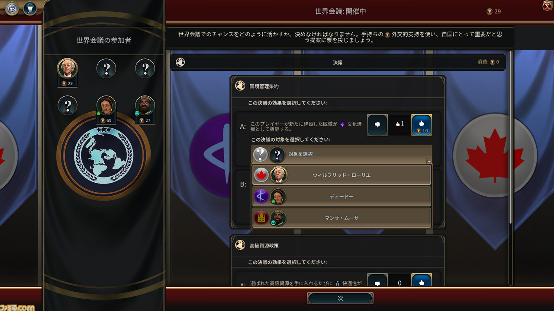Vote thumbs-down on 高級資源政策 option A
The width and height of the screenshot is (554, 311).
point(377,281)
